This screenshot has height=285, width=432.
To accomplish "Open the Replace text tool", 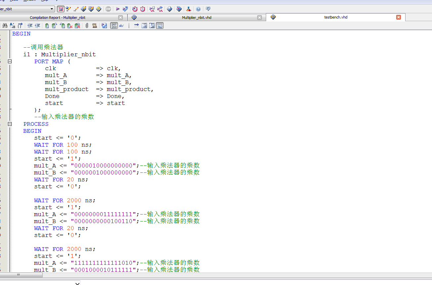I will pos(12,25).
